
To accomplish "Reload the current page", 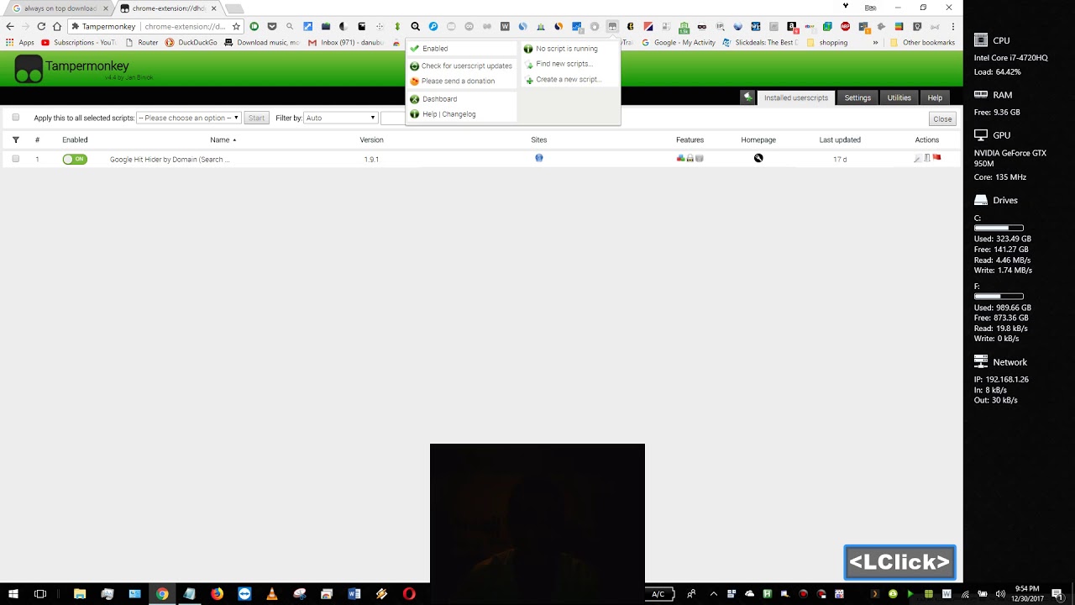I will pyautogui.click(x=41, y=27).
